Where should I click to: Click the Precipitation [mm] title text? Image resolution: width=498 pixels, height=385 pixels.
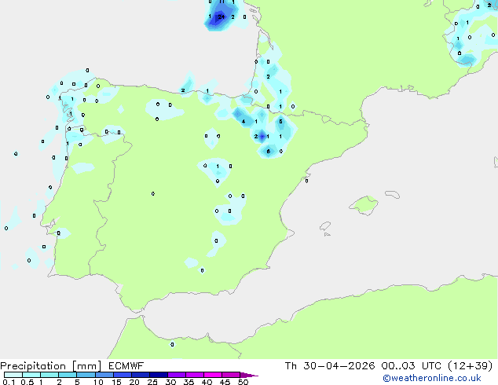51,366
